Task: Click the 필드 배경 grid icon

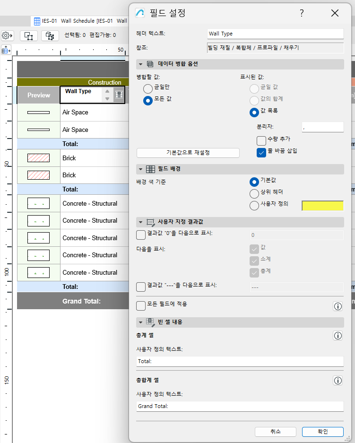Action: [150, 169]
